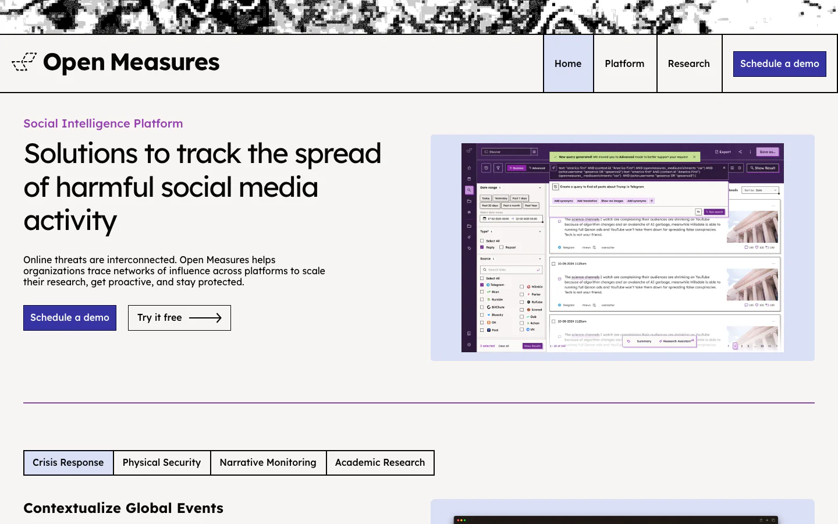Open the Sort by Date dropdown
The image size is (838, 524).
[x=761, y=190]
